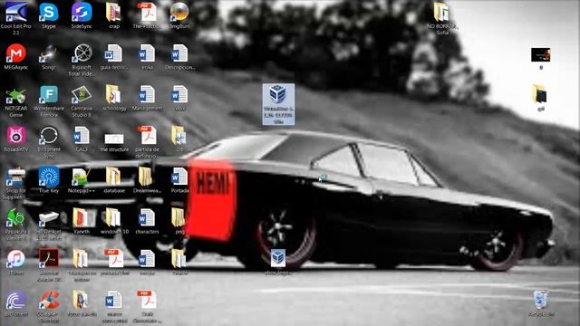This screenshot has height=326, width=580.
Task: Select the HP Deskjet printer shortcut
Action: [x=49, y=225]
